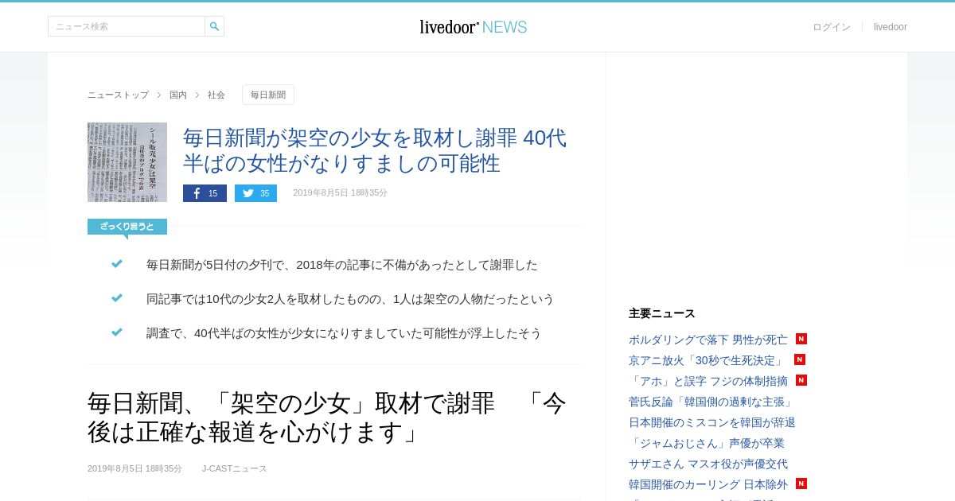Open the 社会 breadcrumb
Image resolution: width=955 pixels, height=501 pixels.
pos(216,95)
